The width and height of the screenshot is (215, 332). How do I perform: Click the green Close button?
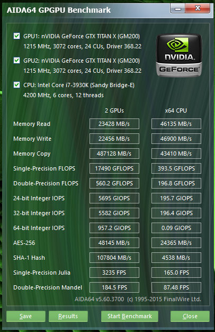[x=190, y=316]
